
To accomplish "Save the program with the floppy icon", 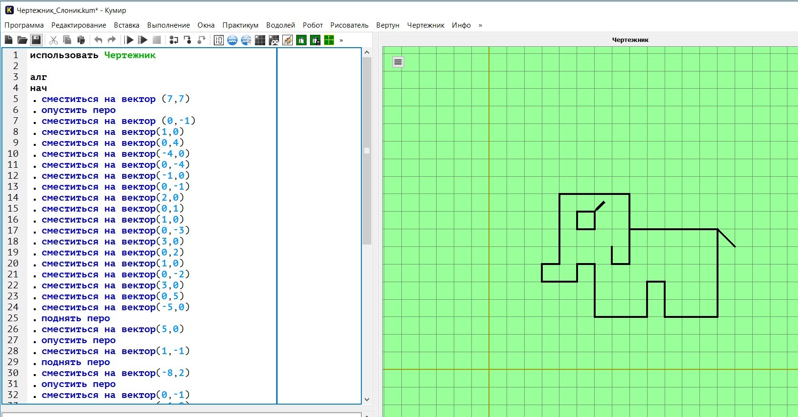I will (x=36, y=40).
